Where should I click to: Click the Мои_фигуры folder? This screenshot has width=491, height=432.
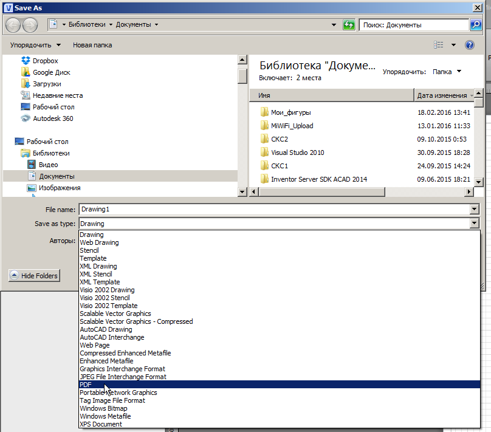291,112
